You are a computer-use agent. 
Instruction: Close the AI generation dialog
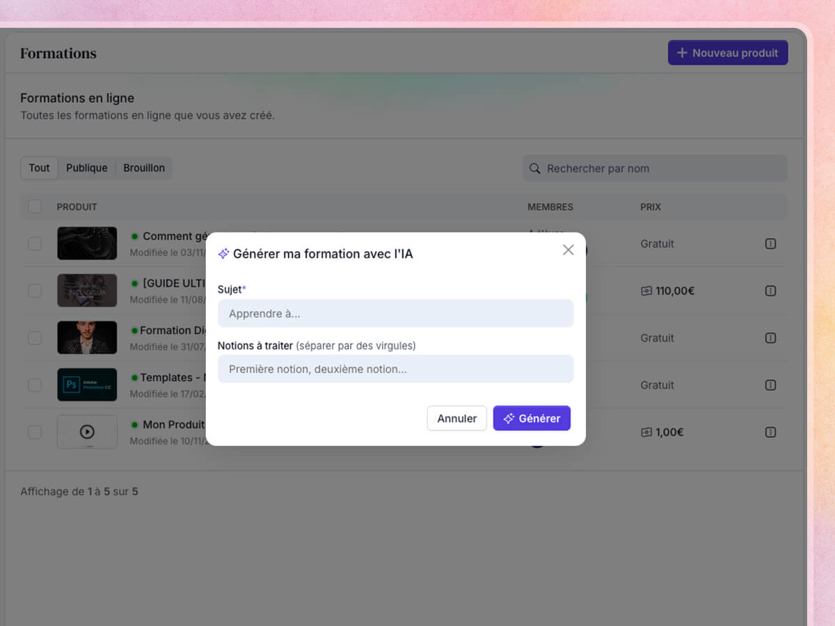pyautogui.click(x=568, y=250)
